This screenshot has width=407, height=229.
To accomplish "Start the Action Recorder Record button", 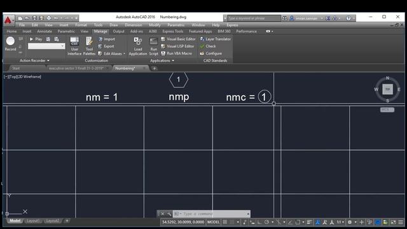I will pyautogui.click(x=10, y=44).
